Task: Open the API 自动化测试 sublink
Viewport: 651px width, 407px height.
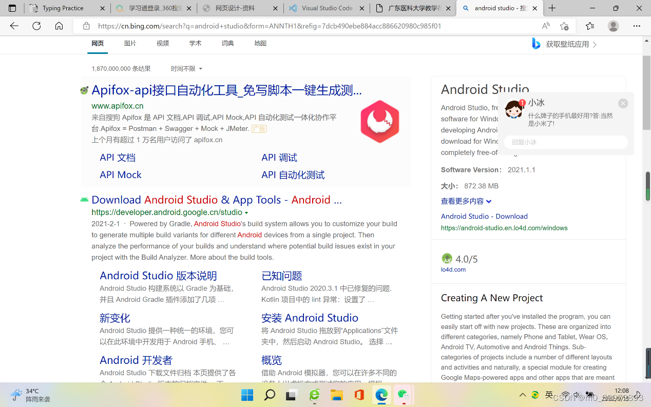Action: click(293, 175)
